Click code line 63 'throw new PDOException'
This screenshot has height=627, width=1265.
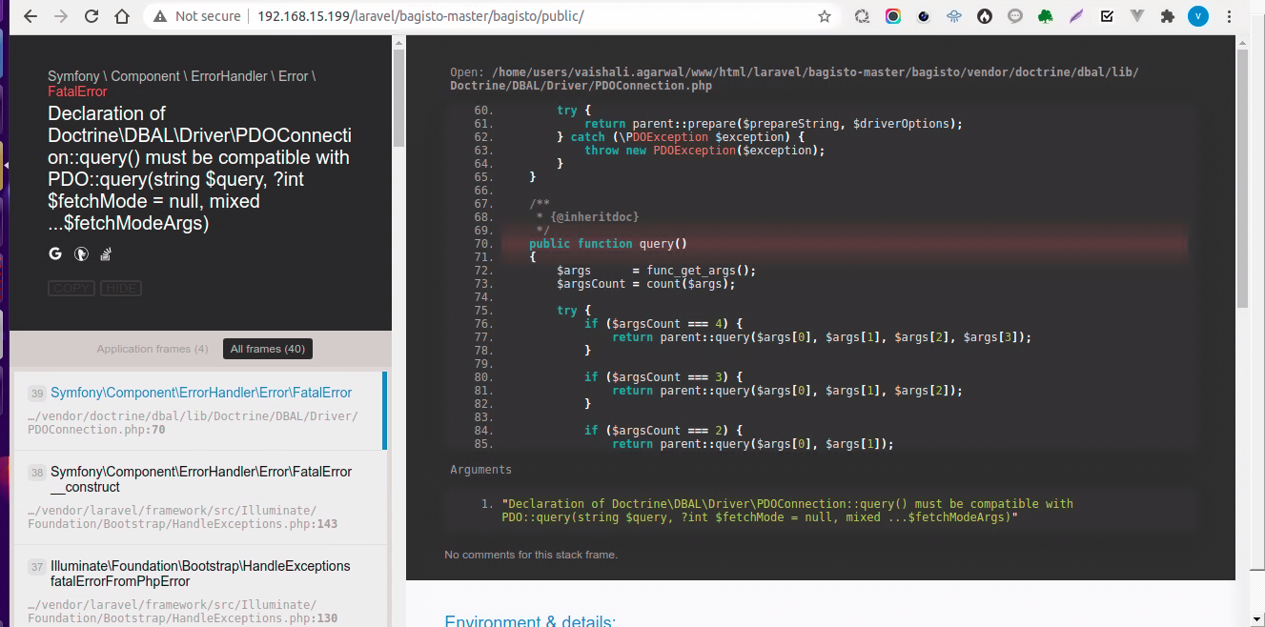704,151
